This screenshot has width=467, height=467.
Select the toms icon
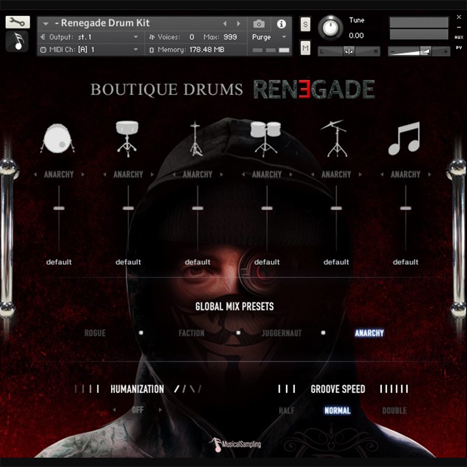click(266, 139)
